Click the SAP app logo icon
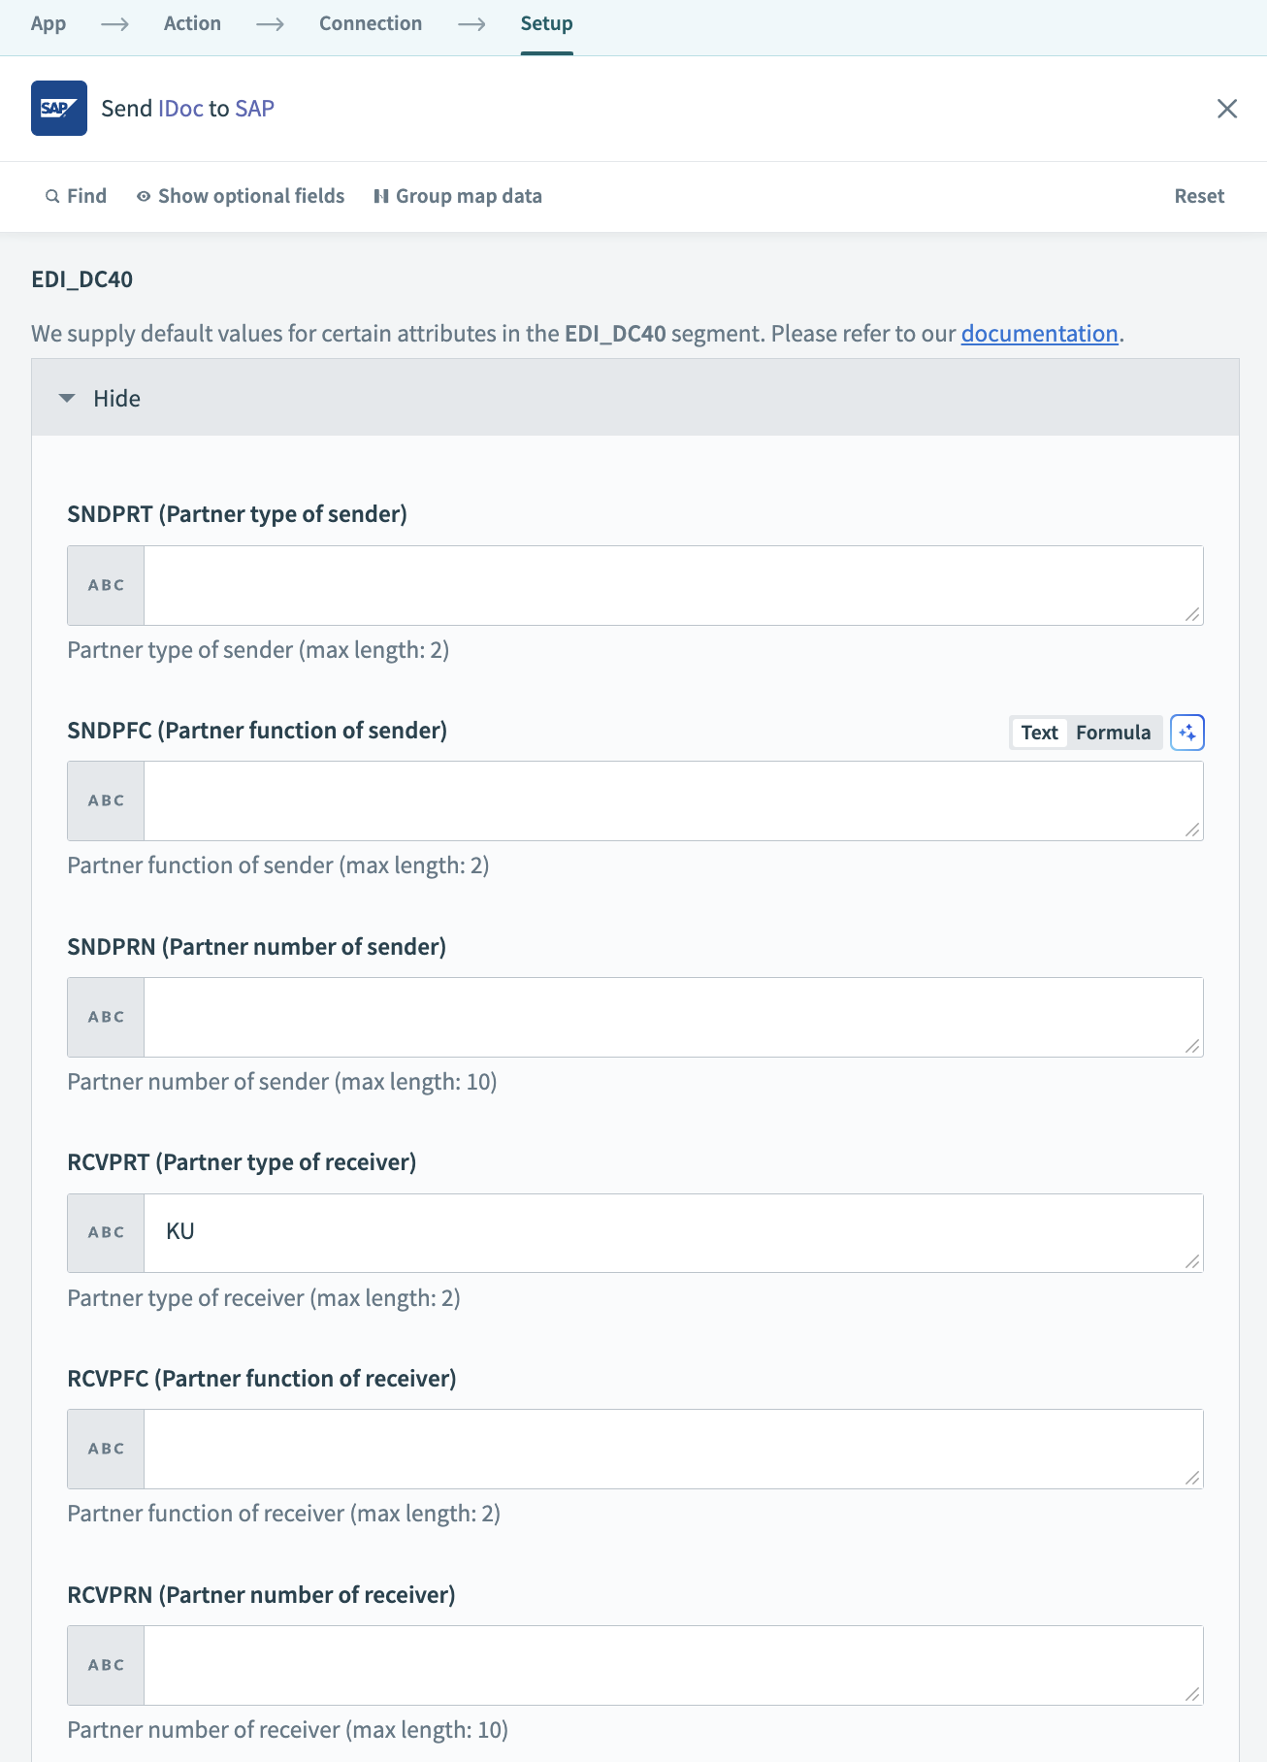The width and height of the screenshot is (1267, 1762). (x=59, y=108)
